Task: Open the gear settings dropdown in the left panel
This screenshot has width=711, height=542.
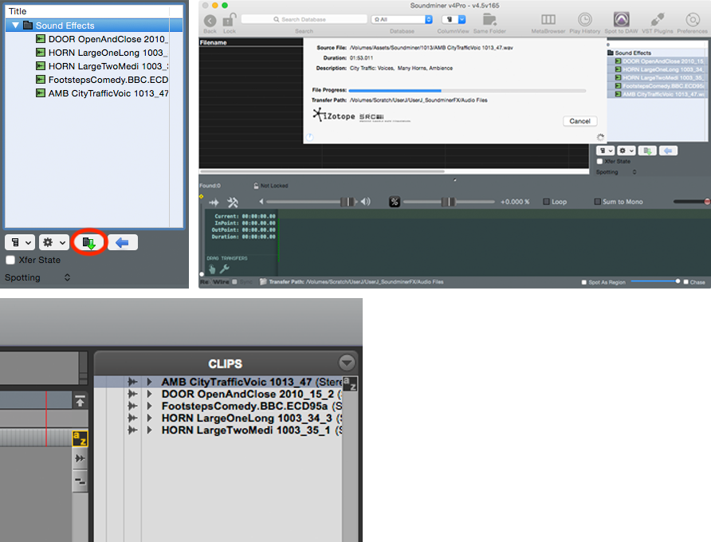Action: click(53, 242)
